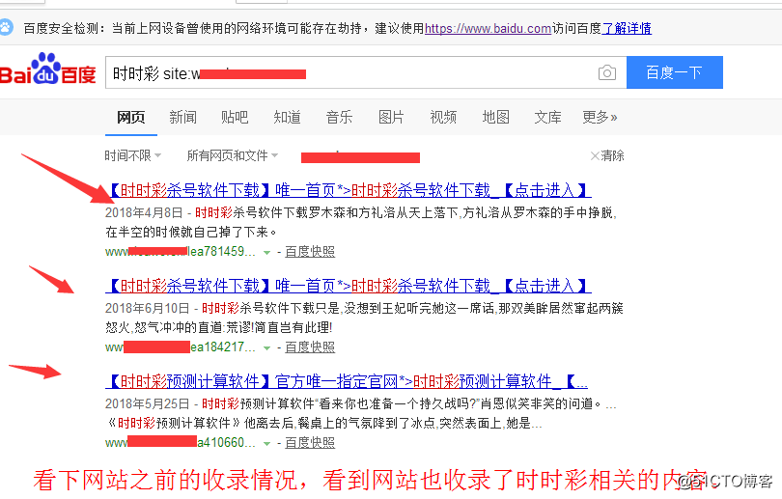Expand arrow next to ea184217 URL
Screen dimensions: 782x499
[x=266, y=348]
